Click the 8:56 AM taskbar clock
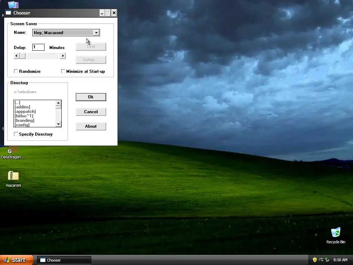The image size is (353, 265). 340,260
